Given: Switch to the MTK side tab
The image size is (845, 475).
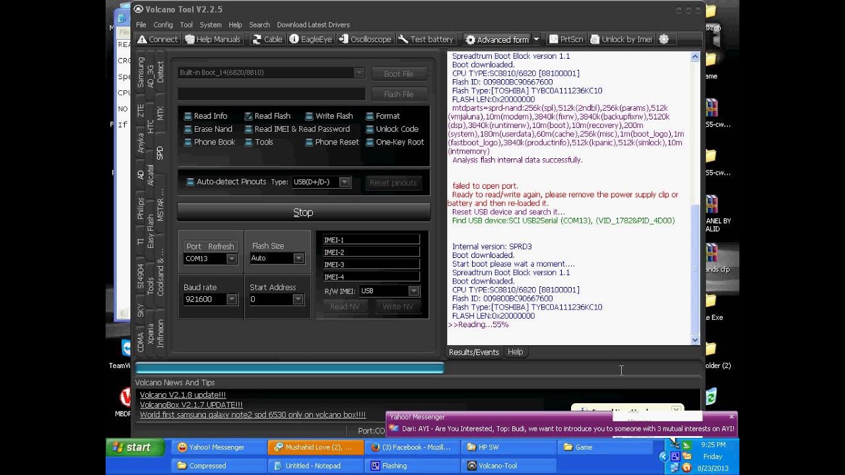Looking at the screenshot, I should (x=160, y=113).
